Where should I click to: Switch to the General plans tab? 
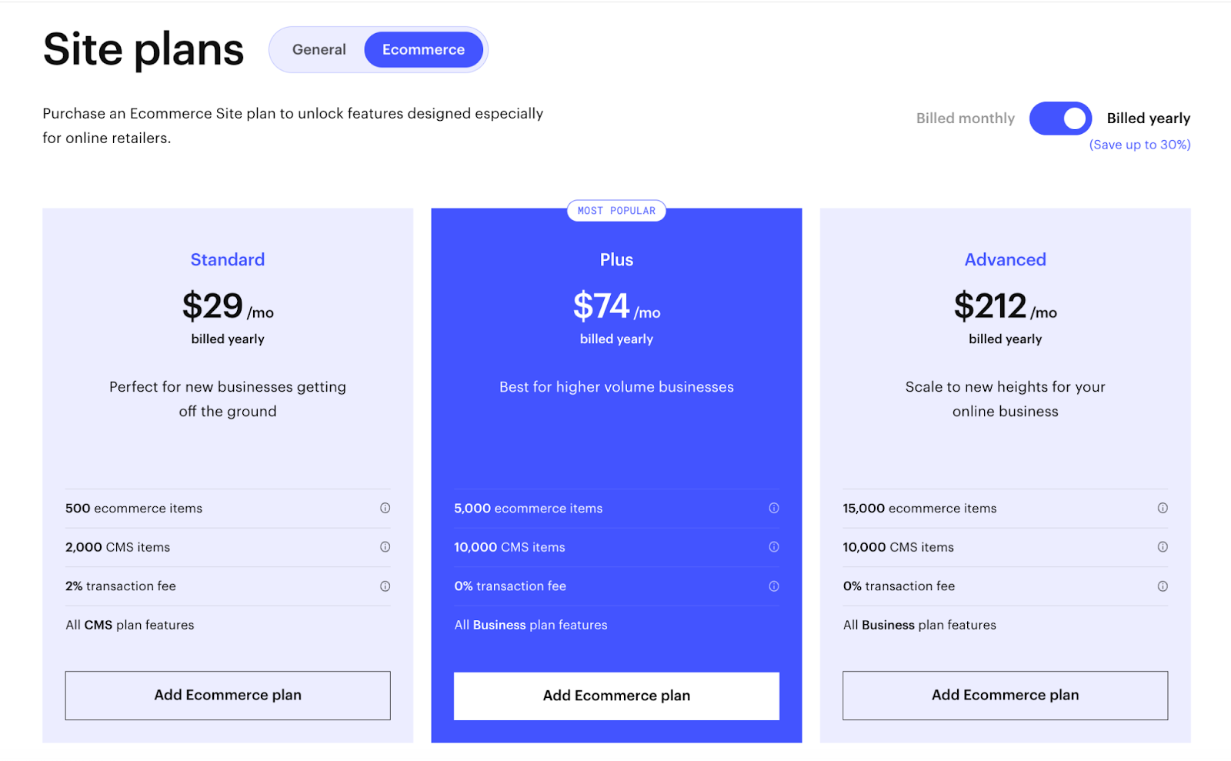[x=319, y=48]
